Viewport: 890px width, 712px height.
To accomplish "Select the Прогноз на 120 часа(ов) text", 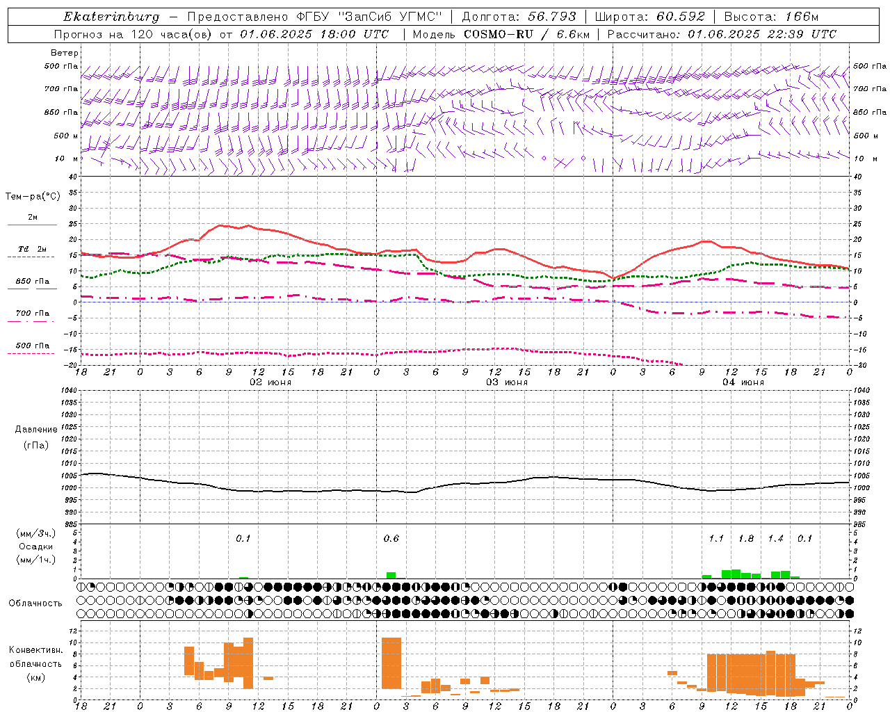I will pos(133,34).
